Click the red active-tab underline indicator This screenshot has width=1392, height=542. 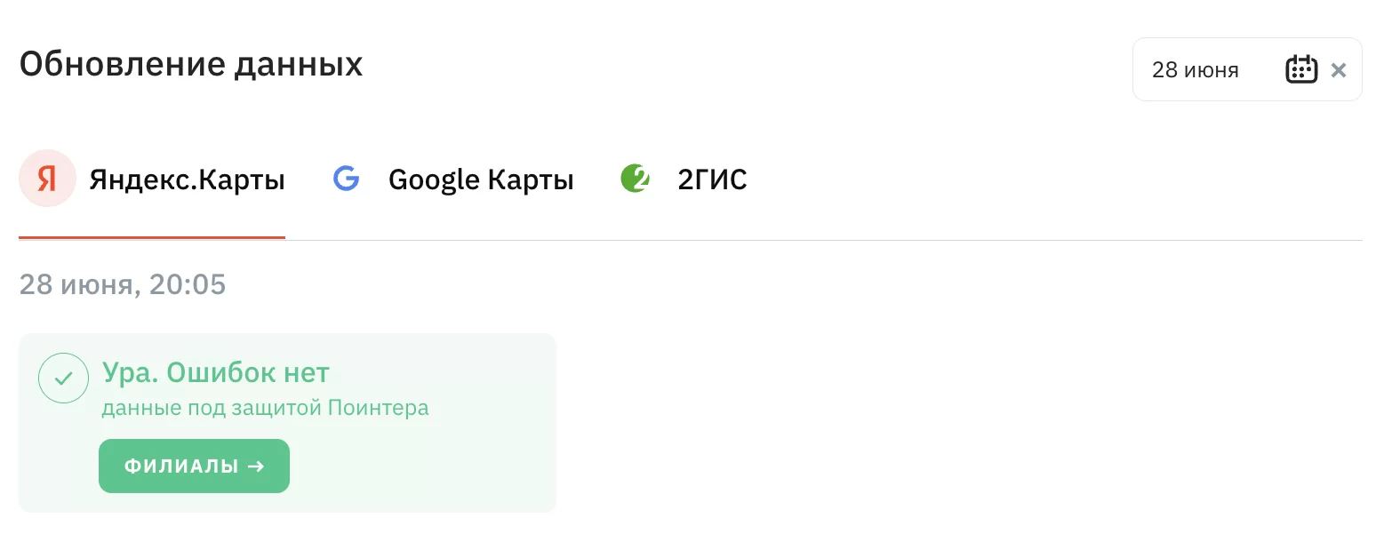coord(152,238)
